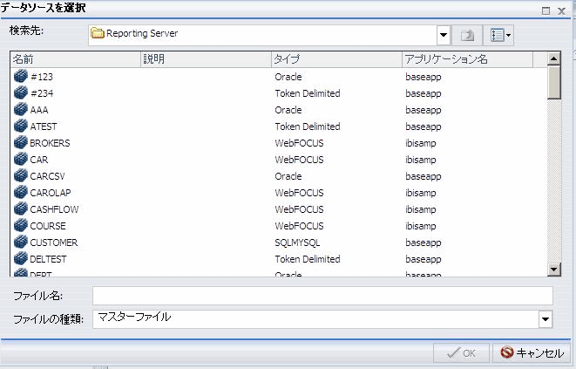
Task: Select the CAR file name
Action: tap(39, 160)
